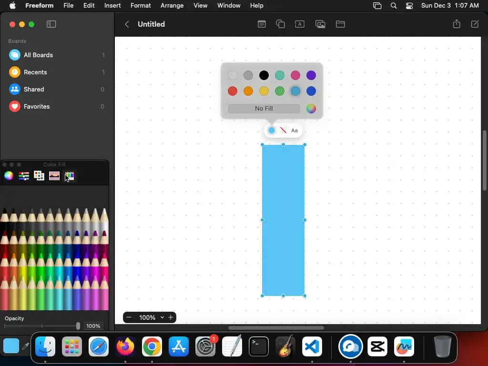Click the Opacity slider handle
488x366 pixels.
[x=78, y=326]
